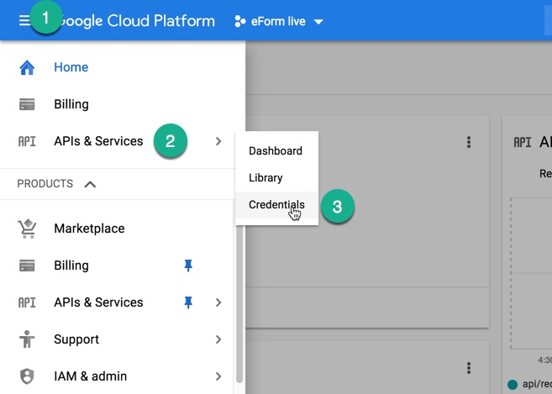The height and width of the screenshot is (394, 552).
Task: Expand the top APIs & Services submenu arrow
Action: (218, 141)
